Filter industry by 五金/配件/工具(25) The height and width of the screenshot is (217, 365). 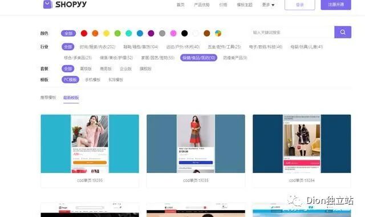(x=224, y=47)
